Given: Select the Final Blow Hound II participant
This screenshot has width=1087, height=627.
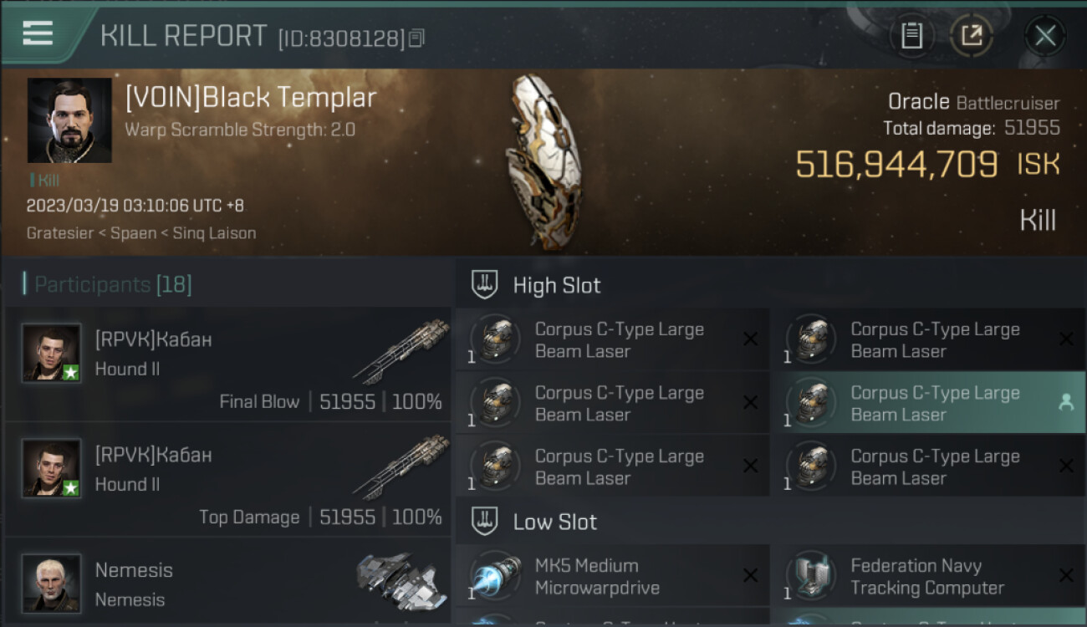Looking at the screenshot, I should point(227,364).
